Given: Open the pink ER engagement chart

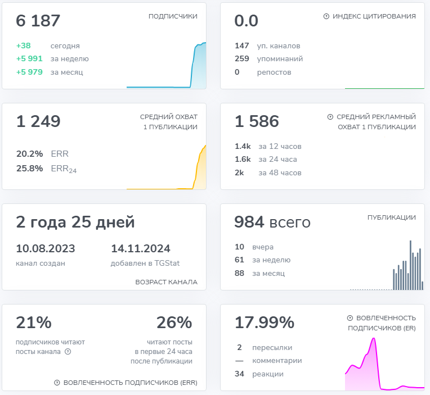Looking at the screenshot, I should click(x=384, y=364).
